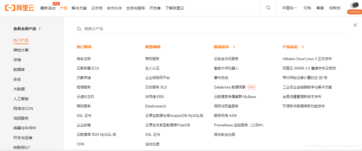The height and width of the screenshot is (151, 362).
Task: Open 对象存储 link
Action: tap(84, 78)
